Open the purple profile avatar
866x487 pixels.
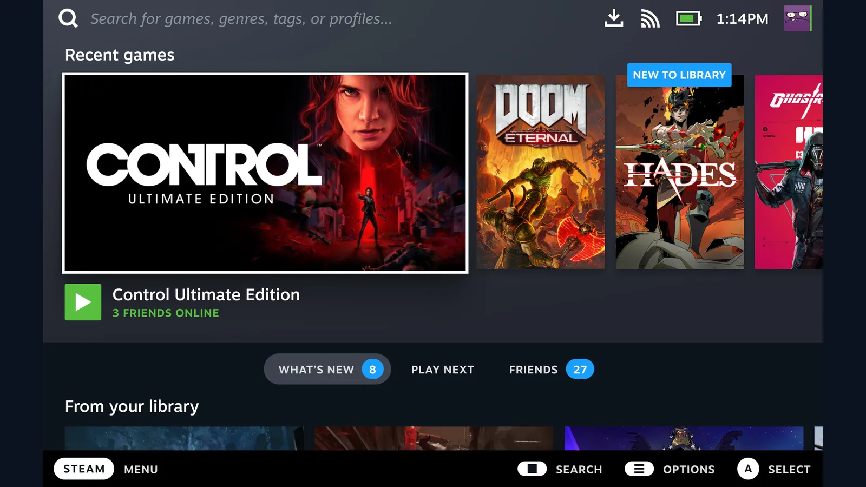[x=798, y=18]
